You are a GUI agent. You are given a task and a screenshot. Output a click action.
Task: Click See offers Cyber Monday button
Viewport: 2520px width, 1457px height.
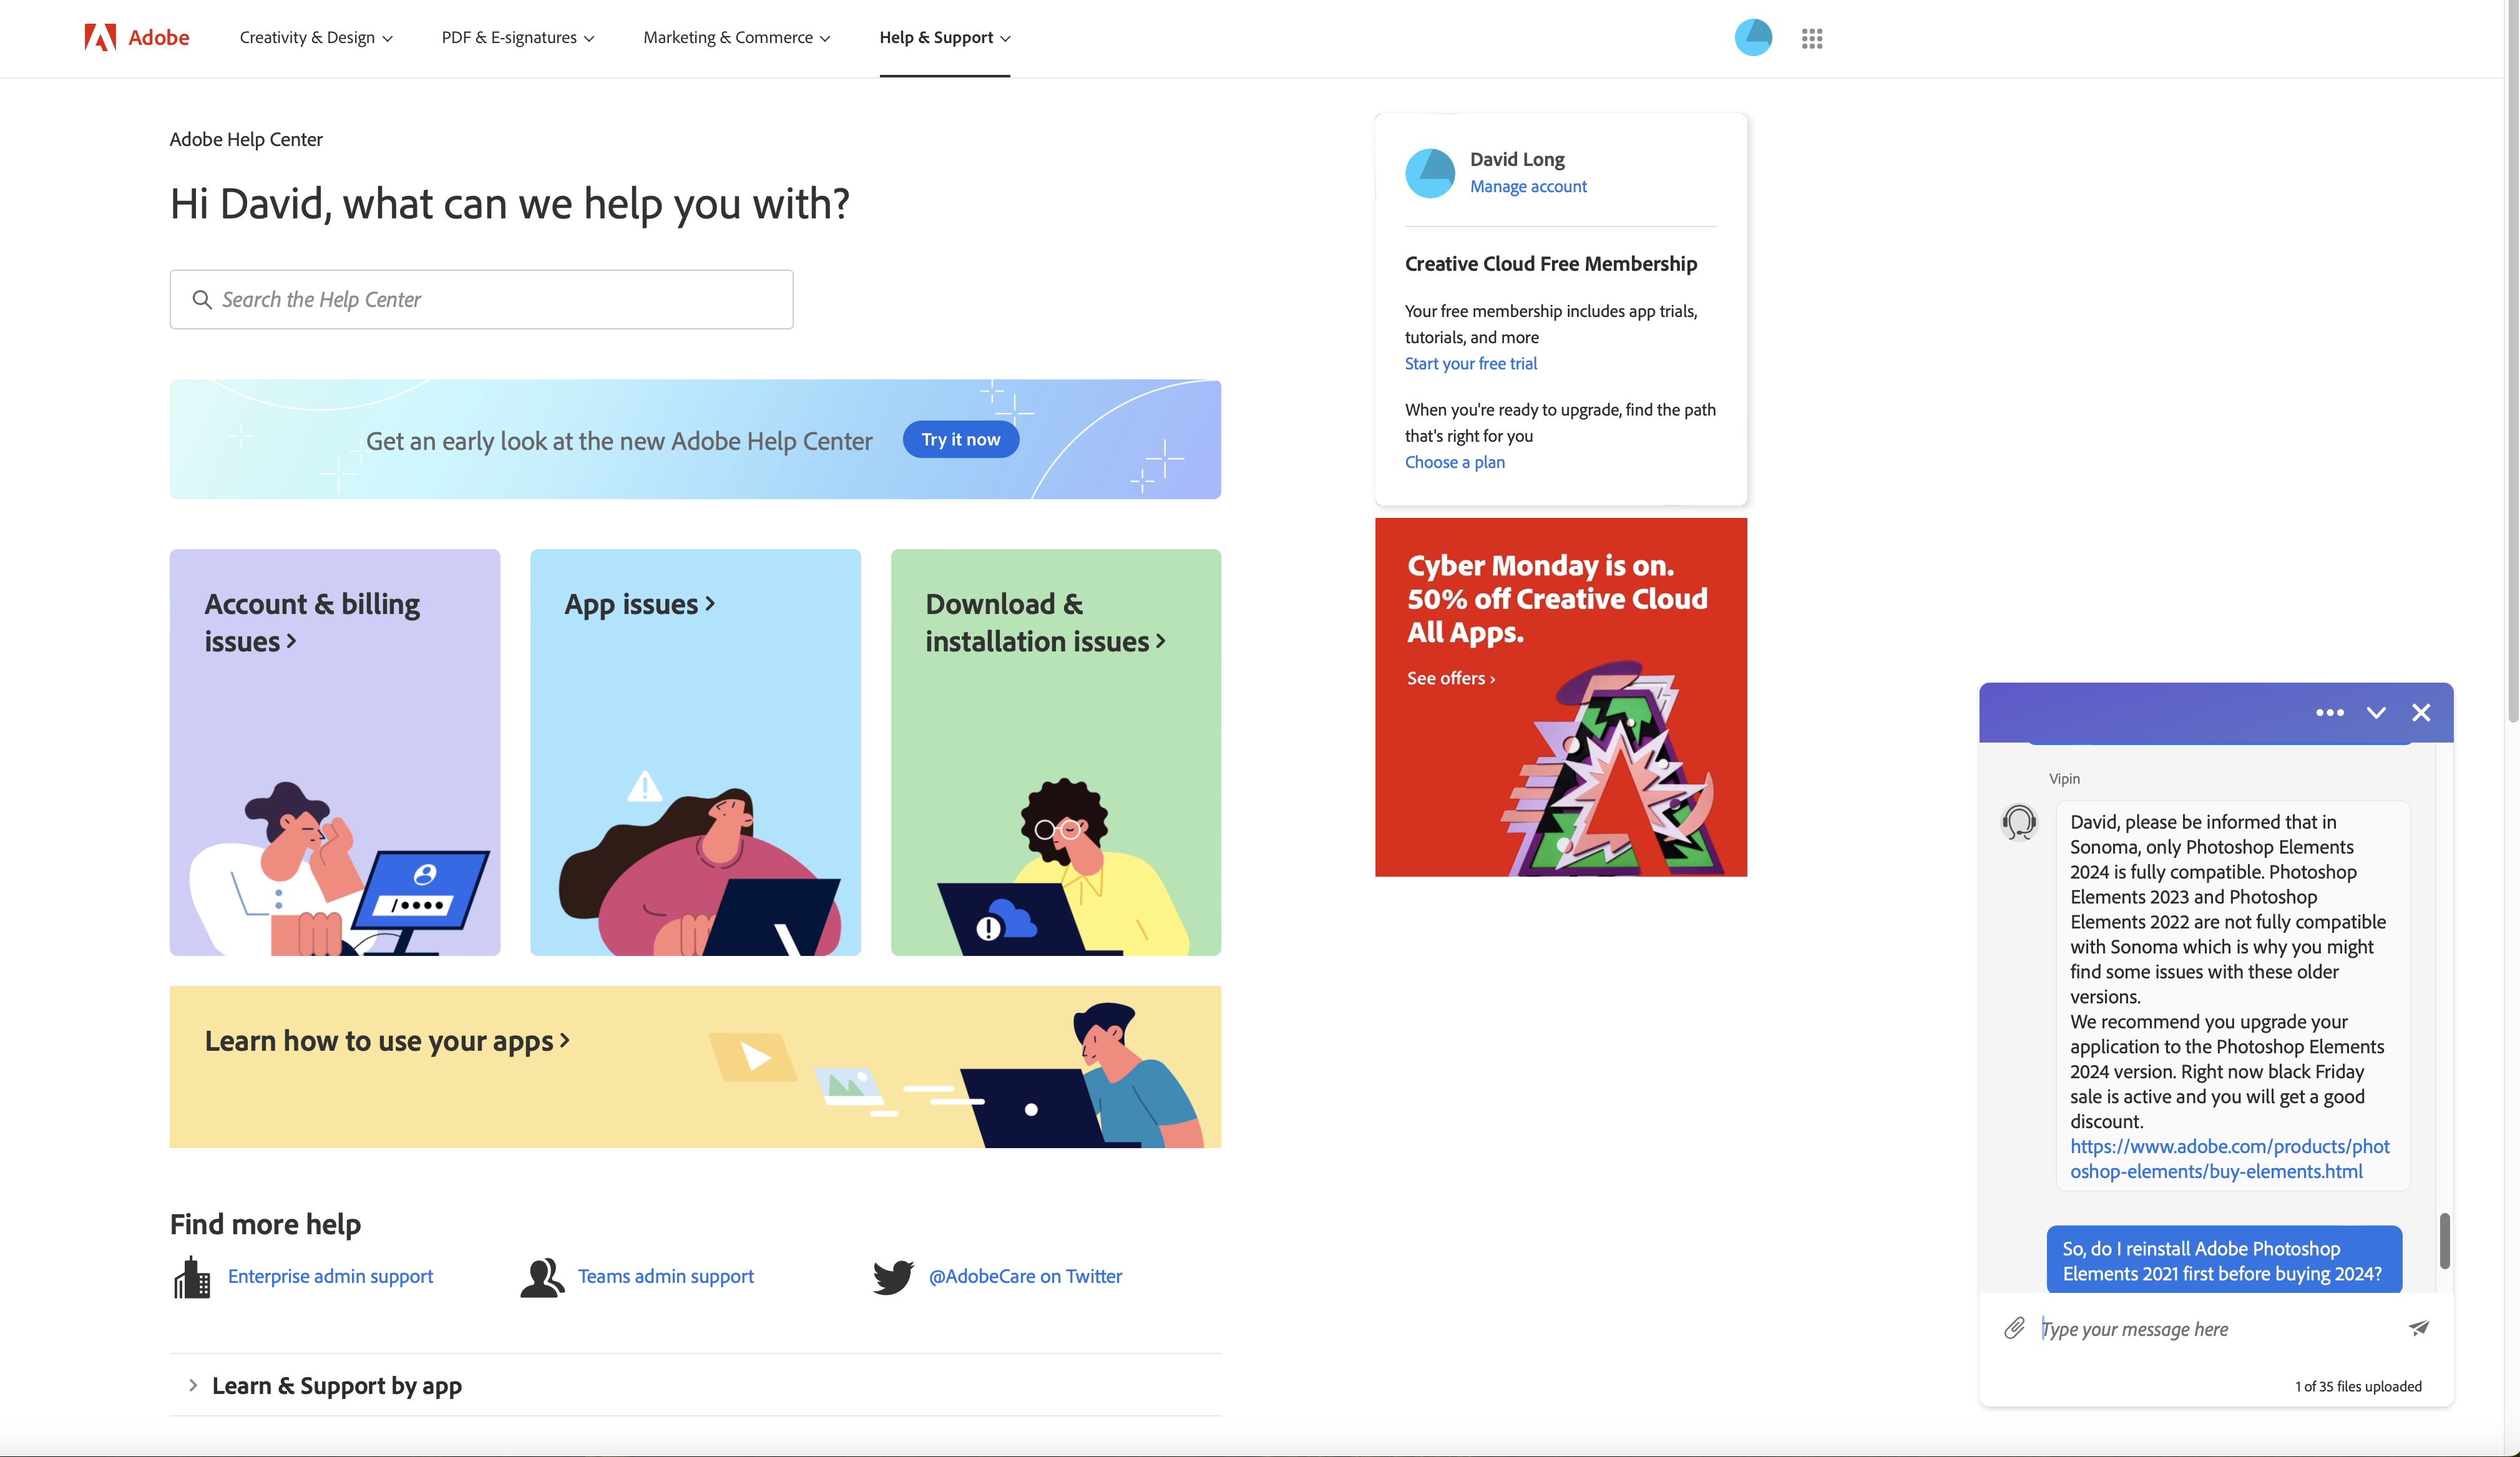[x=1450, y=676]
